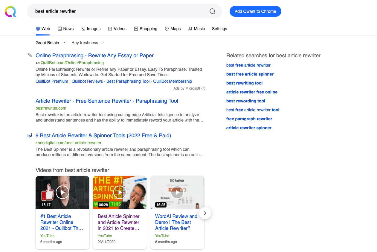The width and height of the screenshot is (377, 252).
Task: Click the play icon on the Article Spinner video
Action: coord(120,192)
